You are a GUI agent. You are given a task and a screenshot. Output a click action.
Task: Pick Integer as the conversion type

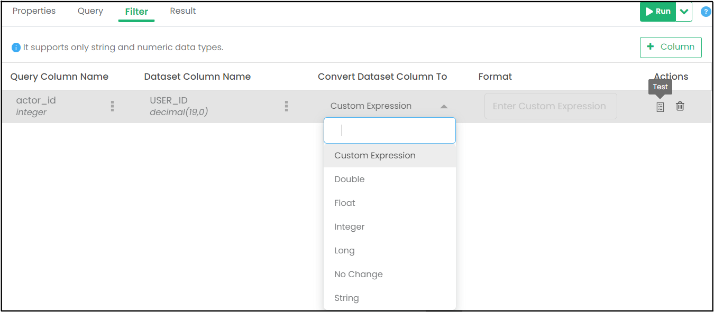[x=350, y=227]
